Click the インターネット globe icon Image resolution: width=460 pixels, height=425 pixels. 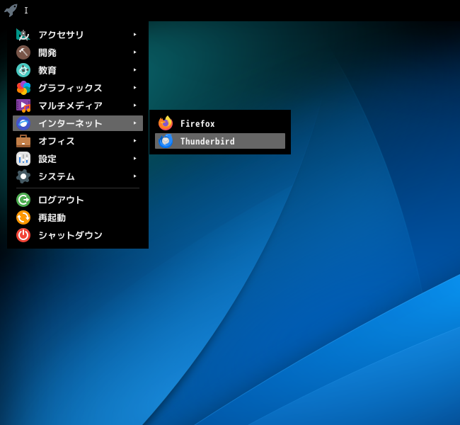pyautogui.click(x=23, y=123)
